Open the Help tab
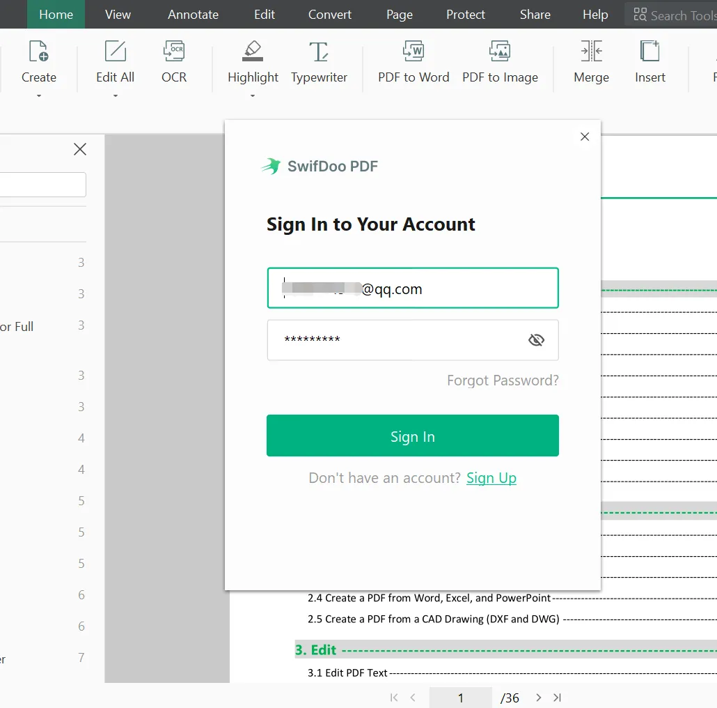Screen dimensions: 717x708 [x=595, y=14]
